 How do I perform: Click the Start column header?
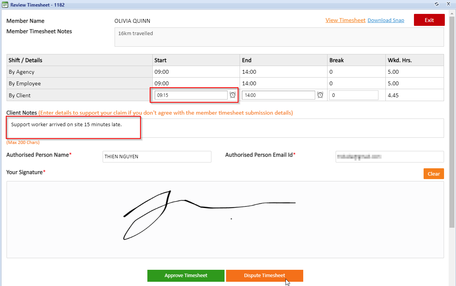coord(160,60)
